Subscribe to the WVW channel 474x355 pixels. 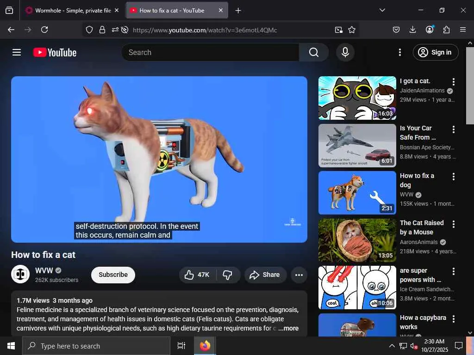tap(113, 275)
